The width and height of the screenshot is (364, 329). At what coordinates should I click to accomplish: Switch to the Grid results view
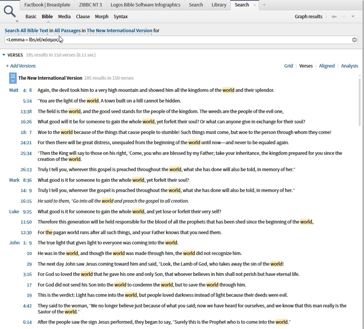288,66
